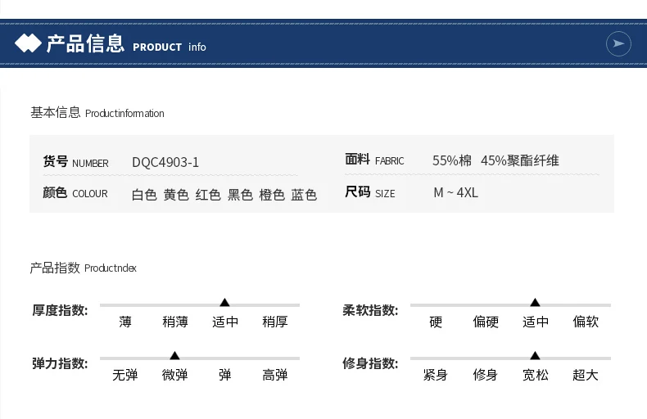647x419 pixels.
Task: Select the 黑色 color text
Action: [240, 195]
